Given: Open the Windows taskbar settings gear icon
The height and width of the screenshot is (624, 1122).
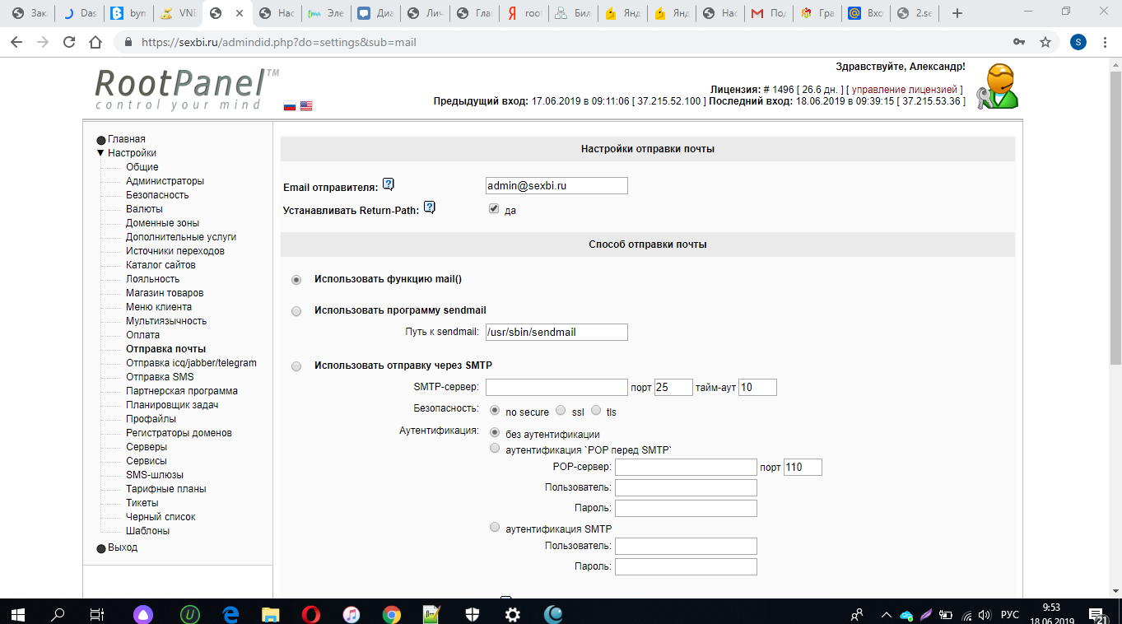Looking at the screenshot, I should [512, 614].
